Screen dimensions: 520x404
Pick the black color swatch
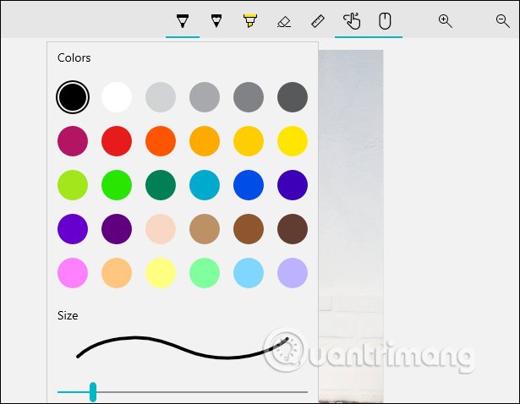[x=73, y=97]
